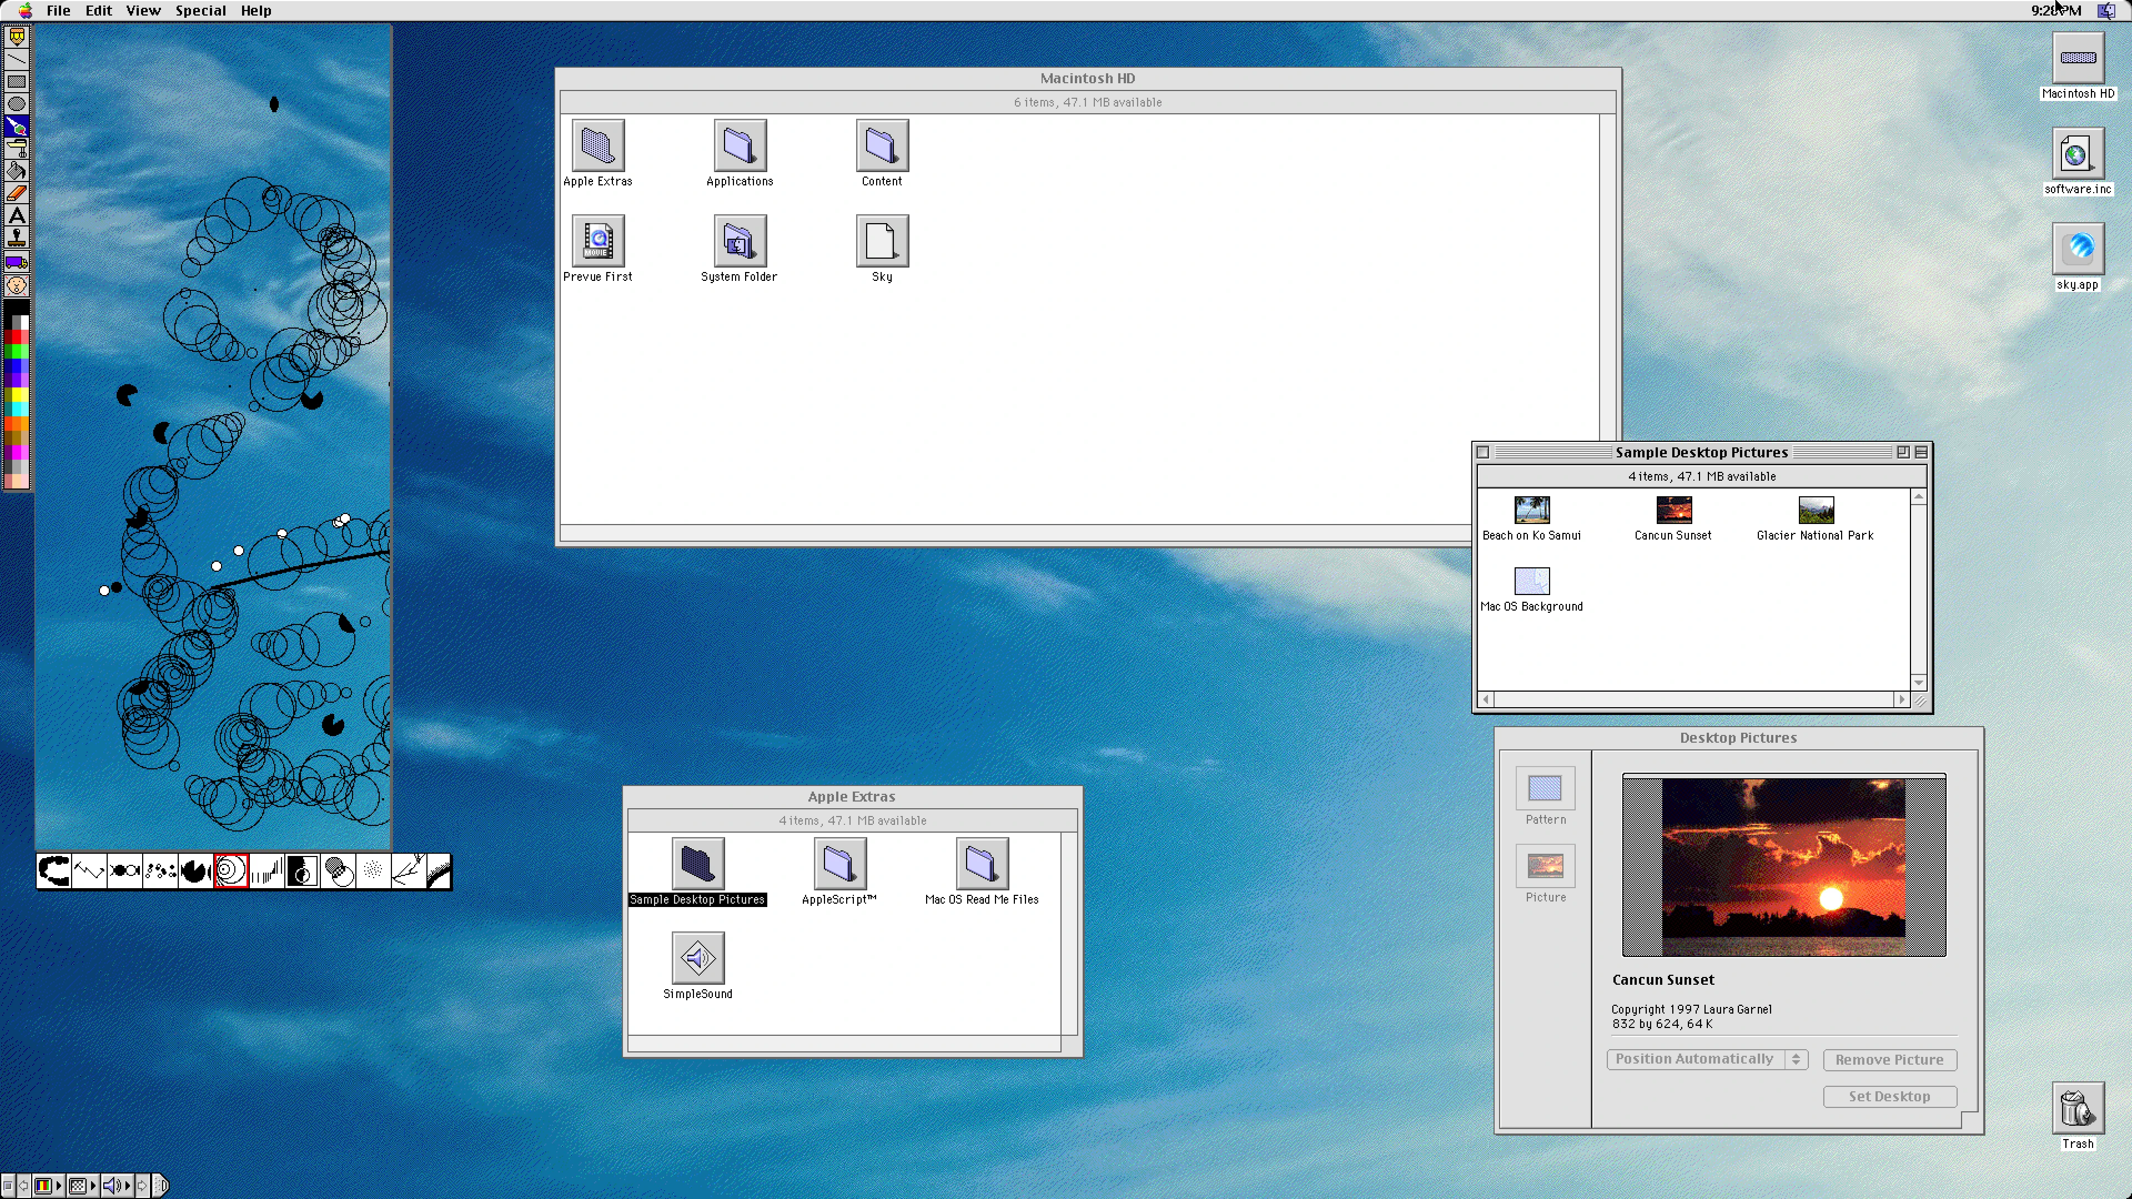
Task: Choose the concentric circles brush option
Action: point(231,871)
